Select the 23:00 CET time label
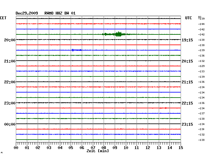This screenshot has height=156, width=206. pyautogui.click(x=10, y=103)
